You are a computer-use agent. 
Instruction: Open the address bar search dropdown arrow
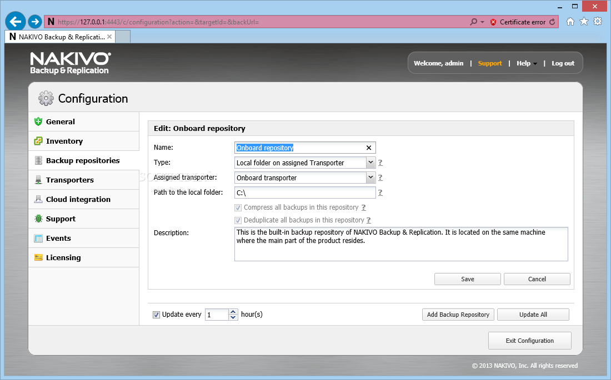(x=482, y=22)
